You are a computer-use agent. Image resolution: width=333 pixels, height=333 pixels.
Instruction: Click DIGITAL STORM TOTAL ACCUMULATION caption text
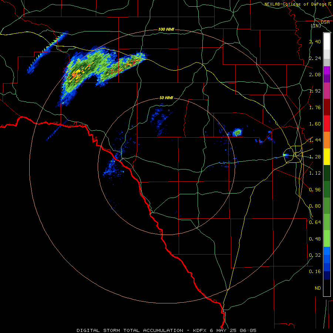(x=130, y=330)
